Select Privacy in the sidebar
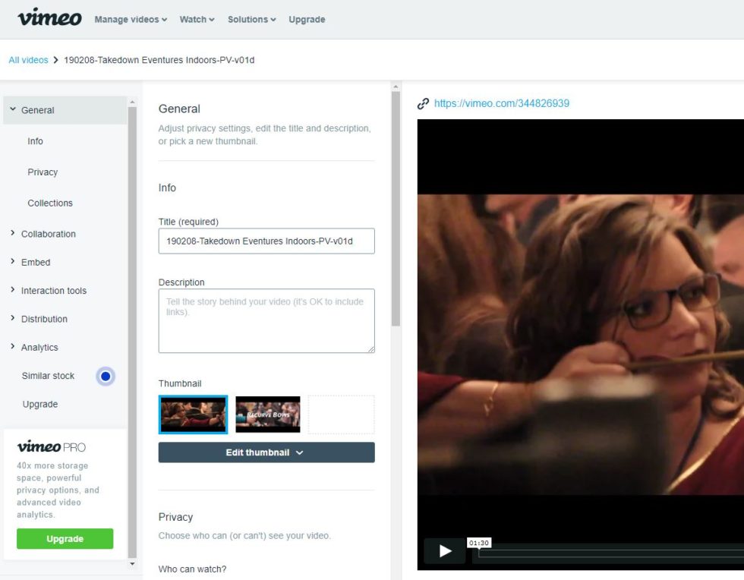744x580 pixels. pos(43,172)
